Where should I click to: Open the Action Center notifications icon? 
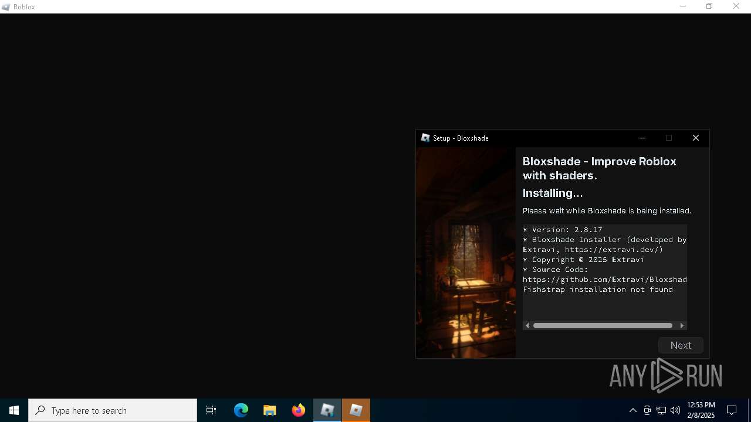(732, 410)
